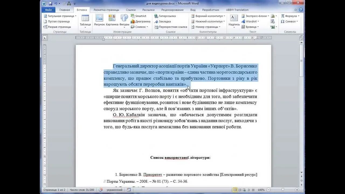345x194 pixels.
Task: Click the macro recording status icon
Action: coord(129,190)
